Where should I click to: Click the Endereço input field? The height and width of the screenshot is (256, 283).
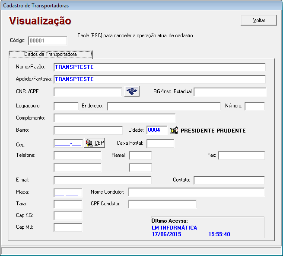point(164,106)
